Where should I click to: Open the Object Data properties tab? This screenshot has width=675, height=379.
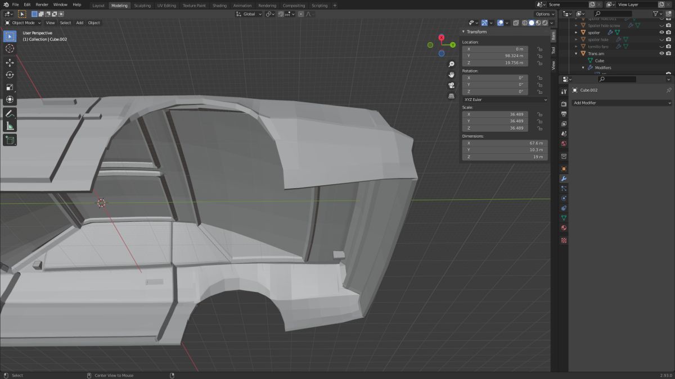(x=564, y=218)
